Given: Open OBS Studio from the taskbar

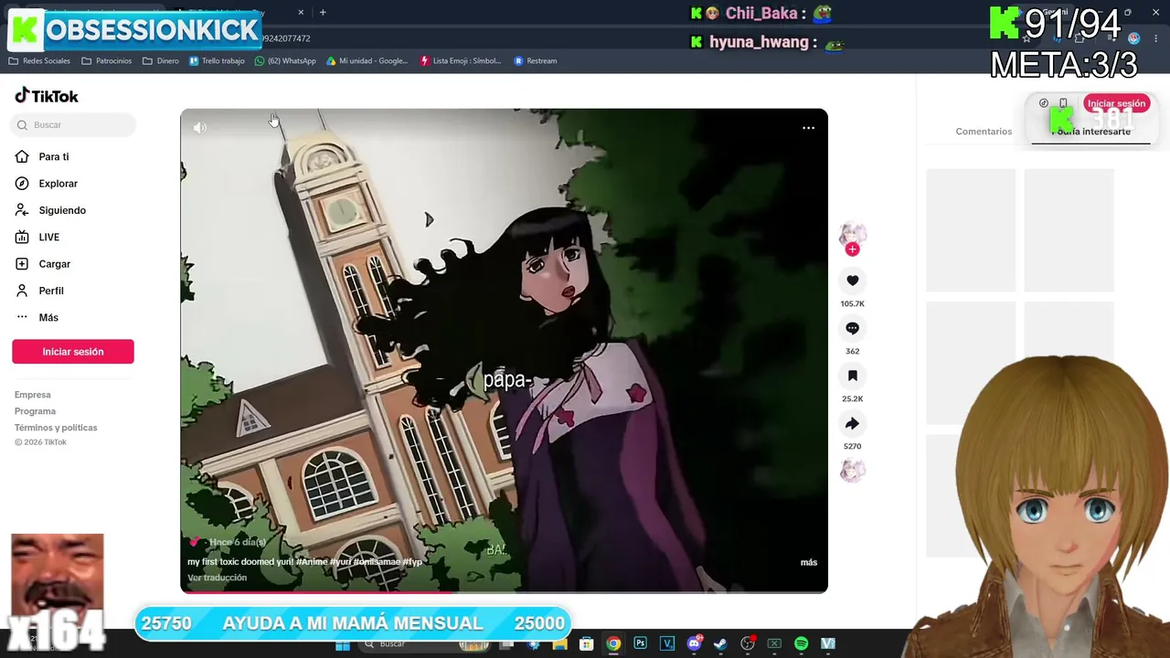Looking at the screenshot, I should click(x=748, y=644).
